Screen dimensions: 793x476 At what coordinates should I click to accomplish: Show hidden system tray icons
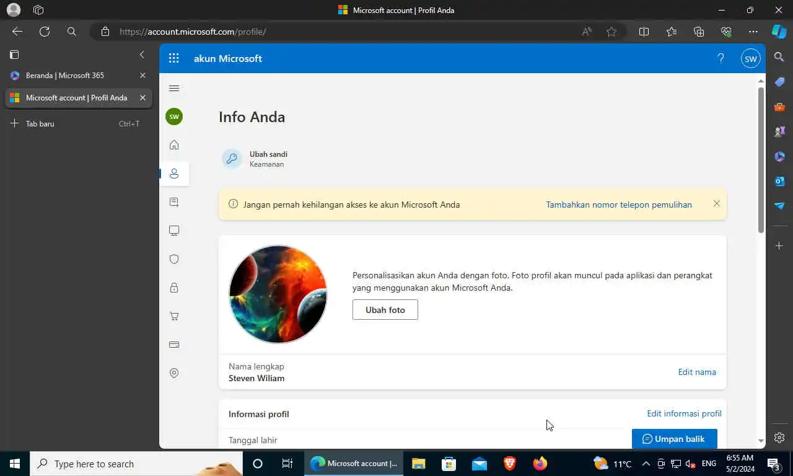coord(646,464)
